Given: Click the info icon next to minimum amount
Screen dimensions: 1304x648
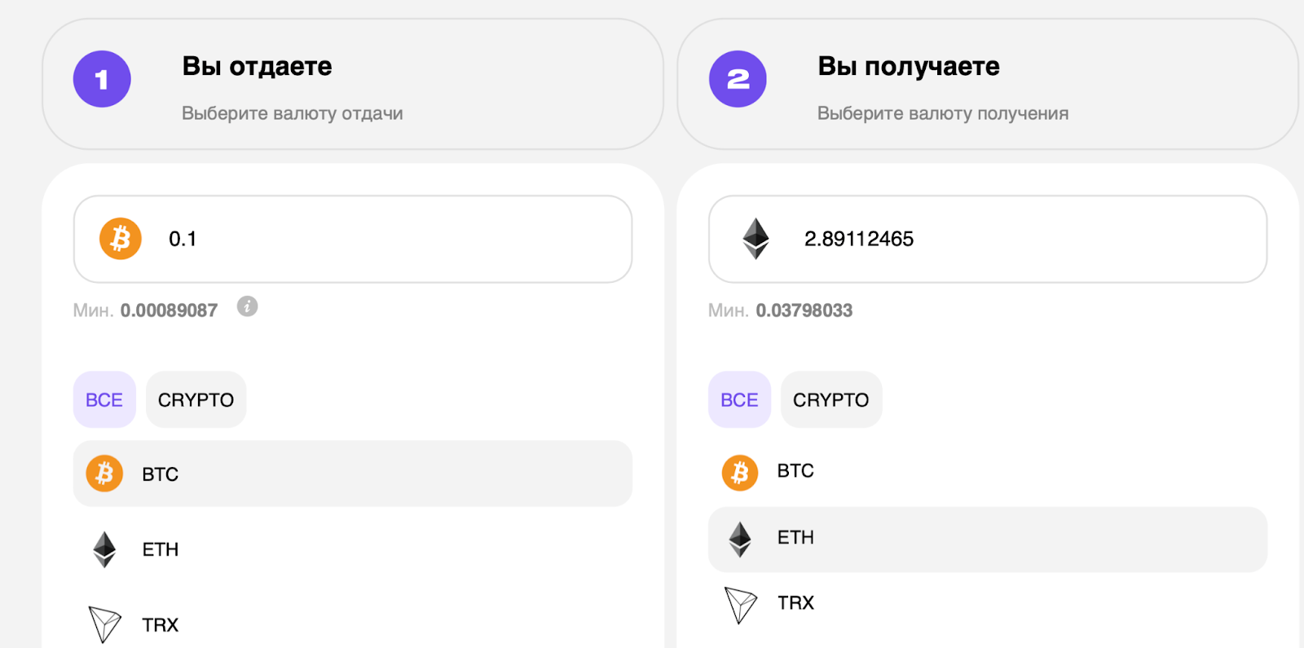Looking at the screenshot, I should click(247, 306).
